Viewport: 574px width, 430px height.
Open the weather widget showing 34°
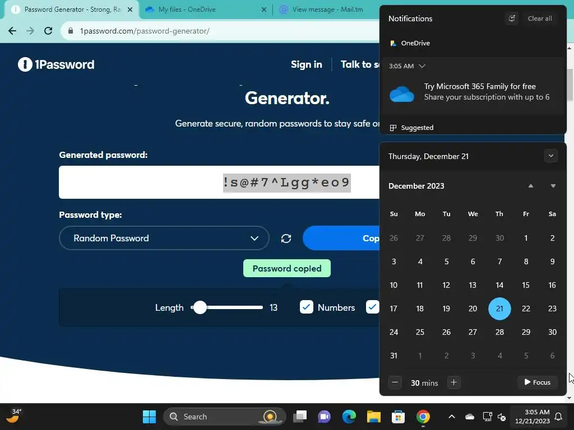coord(14,416)
